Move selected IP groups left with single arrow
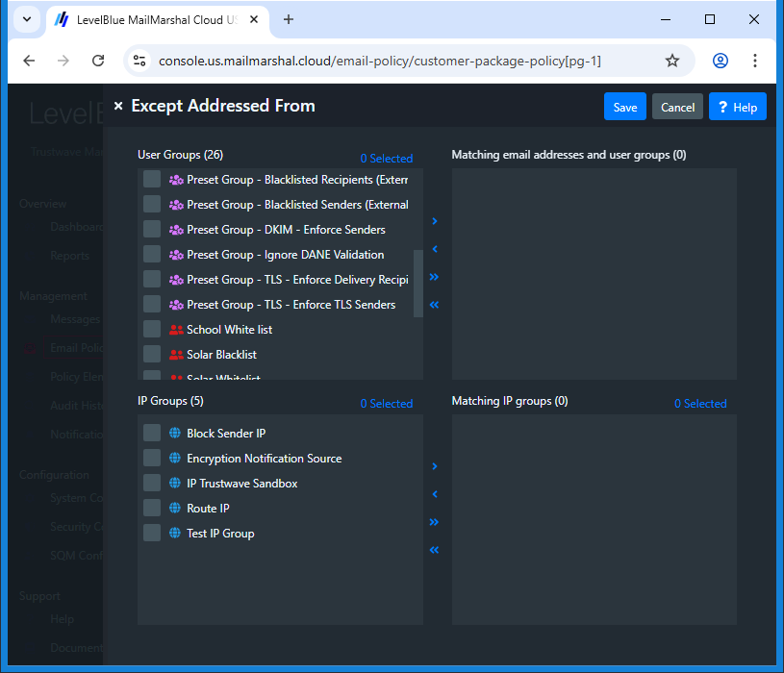The width and height of the screenshot is (784, 673). pos(435,494)
